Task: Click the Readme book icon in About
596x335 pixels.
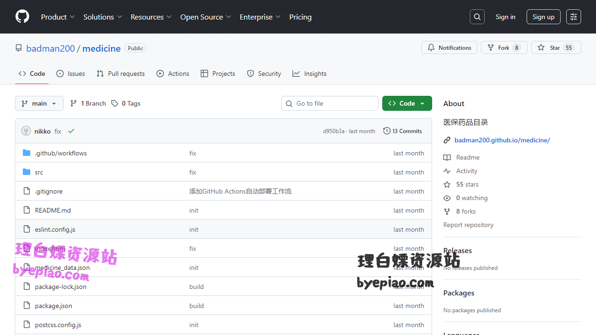Action: 447,157
